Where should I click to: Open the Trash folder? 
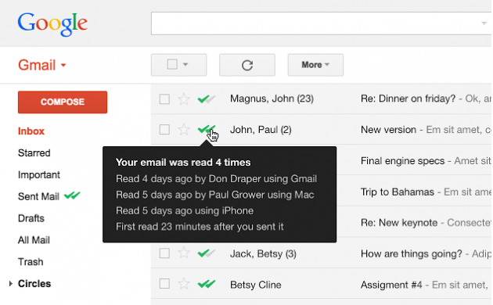click(31, 262)
